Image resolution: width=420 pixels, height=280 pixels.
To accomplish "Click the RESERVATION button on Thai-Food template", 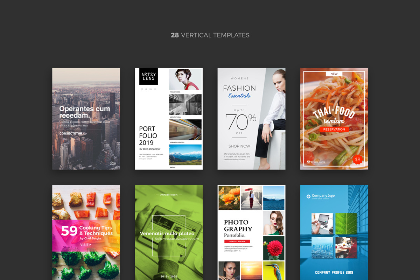I will (334, 129).
